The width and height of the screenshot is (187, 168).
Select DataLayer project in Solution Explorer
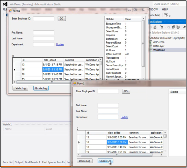[159, 46]
